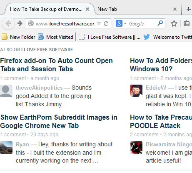Click Ryan's landscape avatar
The image size is (192, 173).
coord(6,148)
